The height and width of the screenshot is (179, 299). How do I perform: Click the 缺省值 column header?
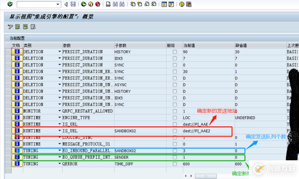260,45
